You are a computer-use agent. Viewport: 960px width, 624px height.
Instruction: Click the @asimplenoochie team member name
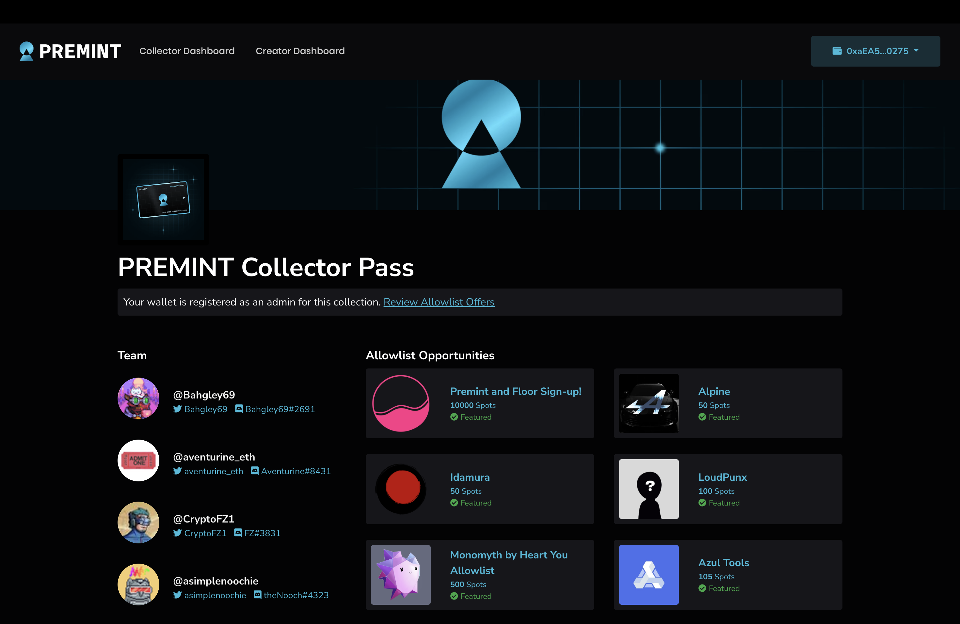click(x=216, y=581)
